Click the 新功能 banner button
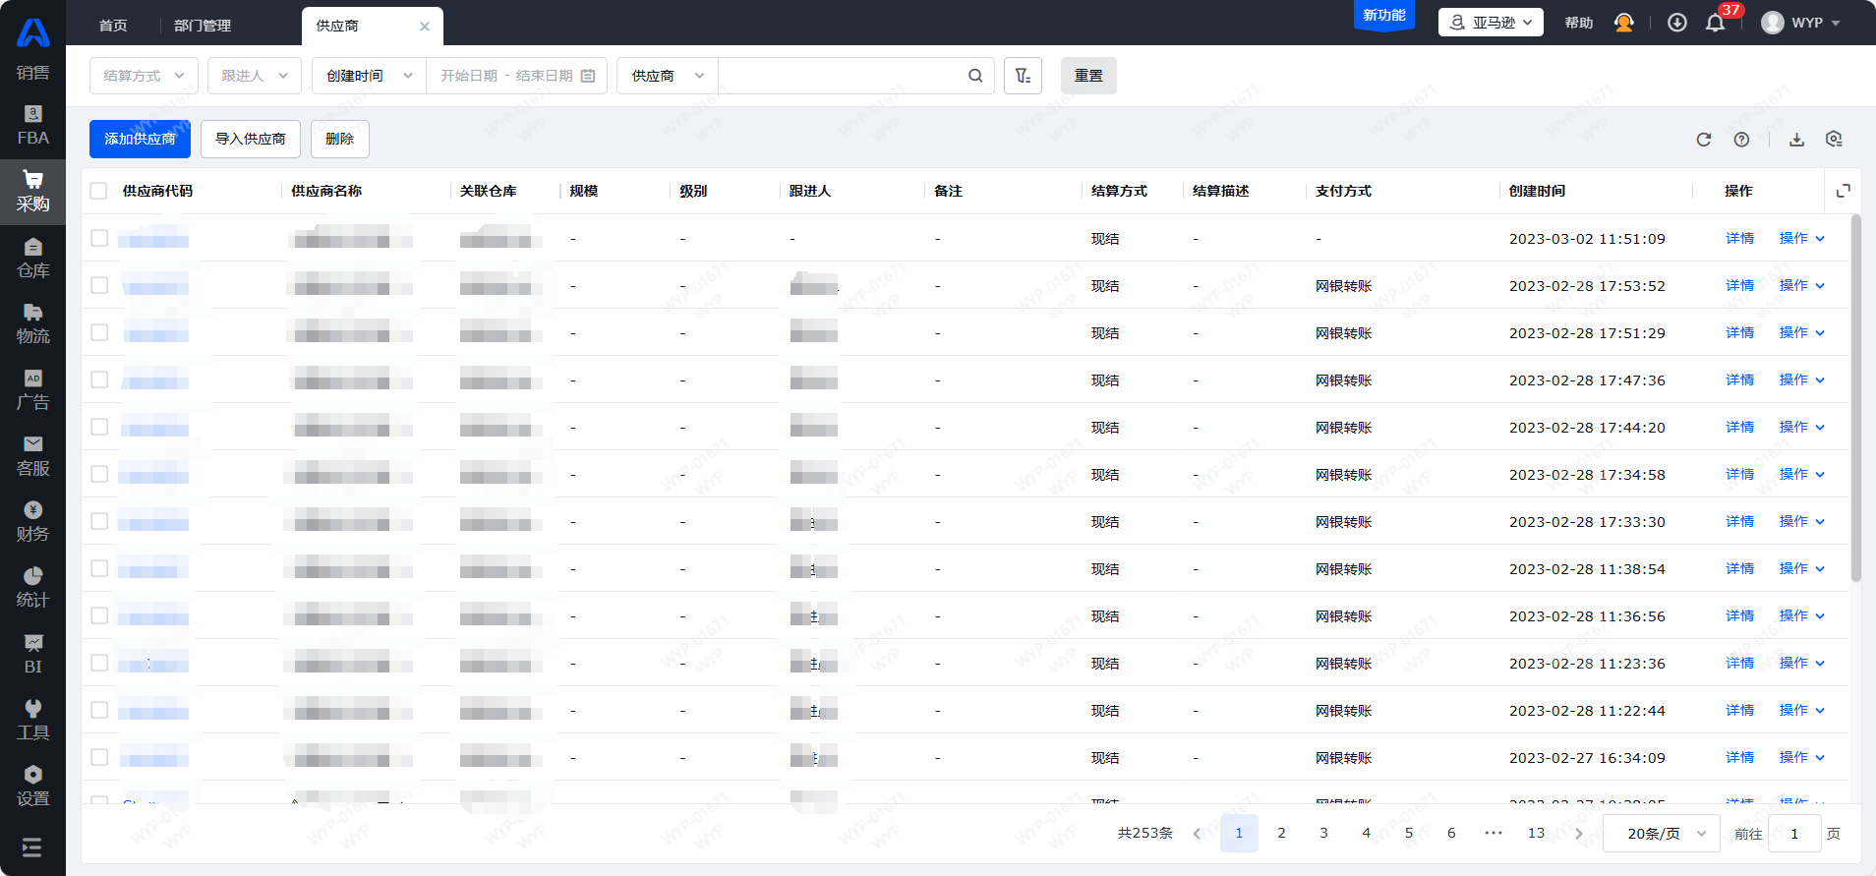The image size is (1876, 876). click(1384, 16)
